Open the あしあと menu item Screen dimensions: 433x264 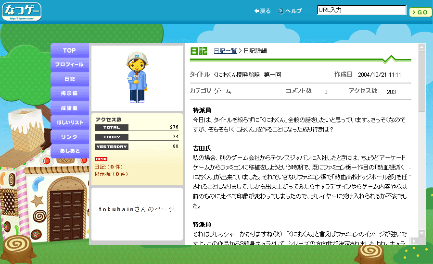click(x=69, y=151)
